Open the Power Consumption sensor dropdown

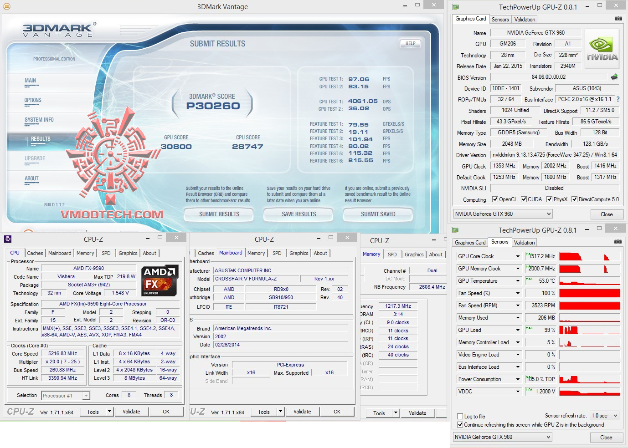coord(518,379)
